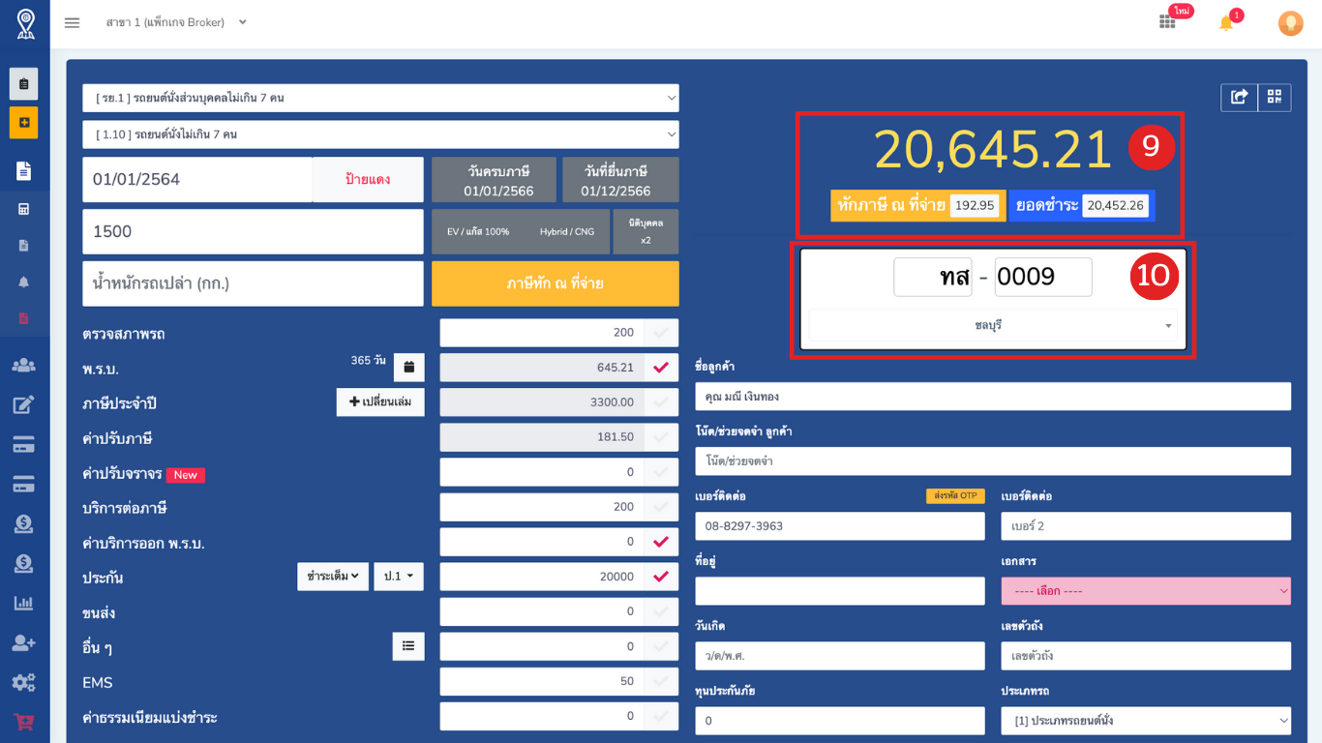Toggle the checkmark for ค่าปรับภาษี 181.50

(x=661, y=437)
